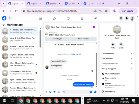Open Erica unread conversation
This screenshot has height=104, width=139.
tap(19, 64)
